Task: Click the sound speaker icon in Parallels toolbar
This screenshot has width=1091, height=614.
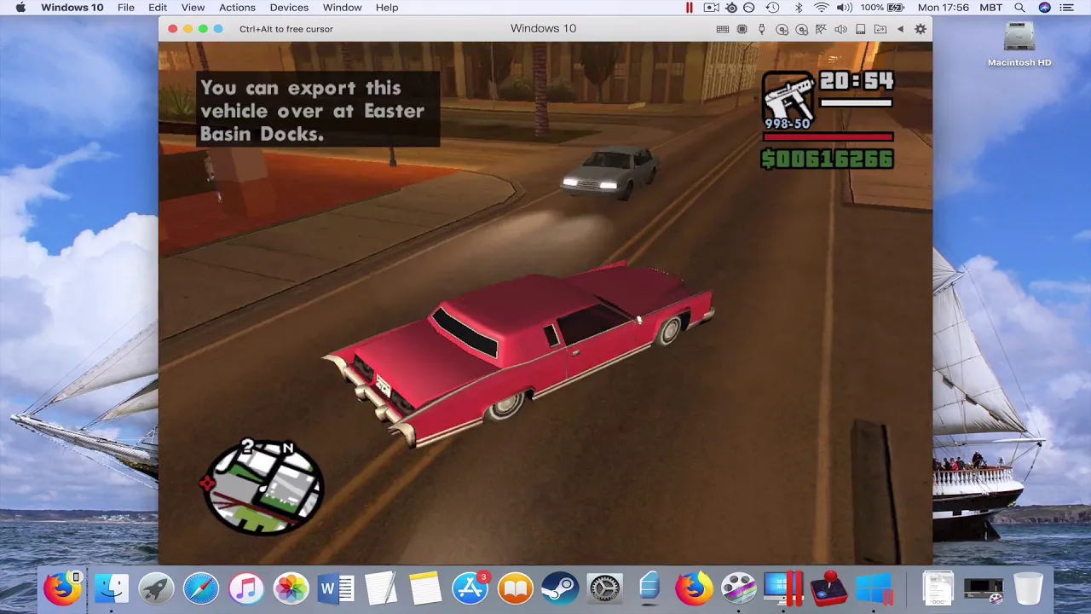Action: 840,29
